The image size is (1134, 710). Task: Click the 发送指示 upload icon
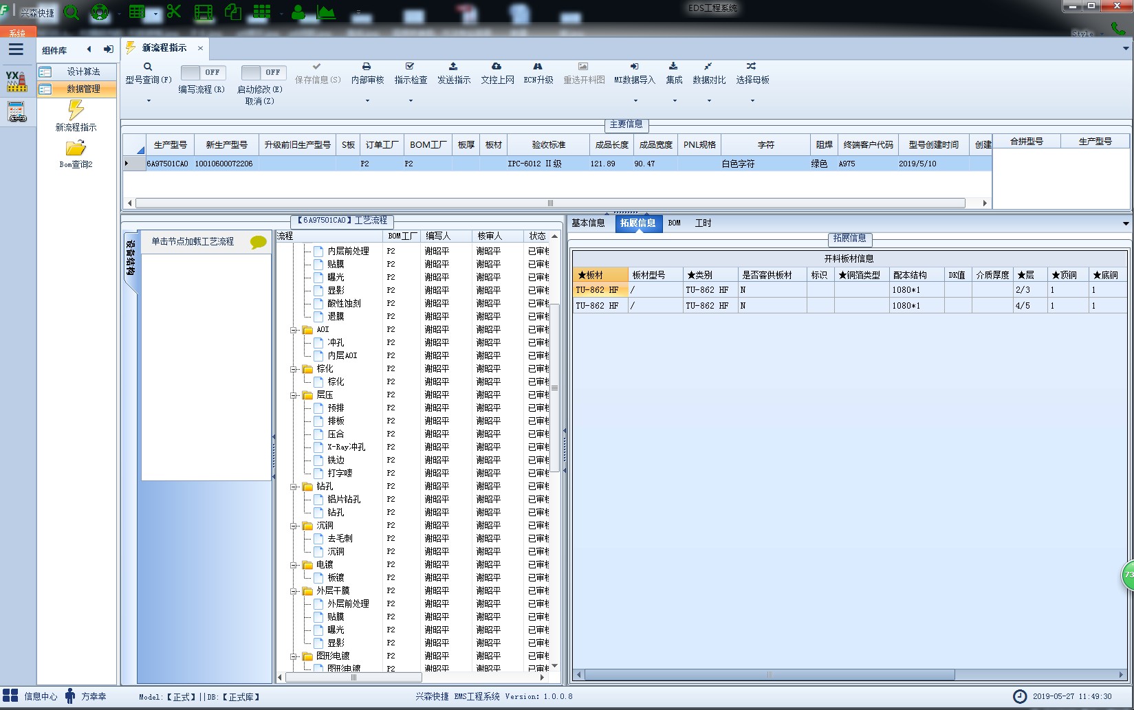point(453,67)
